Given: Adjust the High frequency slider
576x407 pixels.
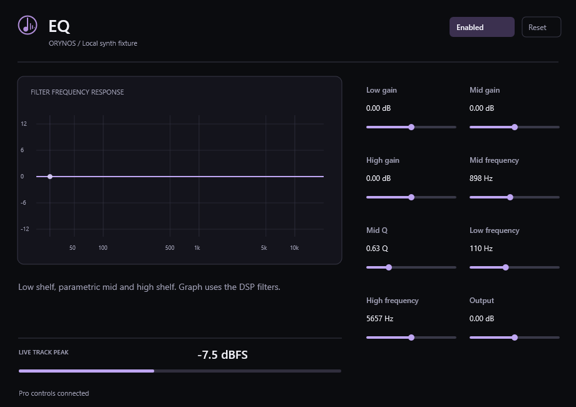Looking at the screenshot, I should [411, 337].
